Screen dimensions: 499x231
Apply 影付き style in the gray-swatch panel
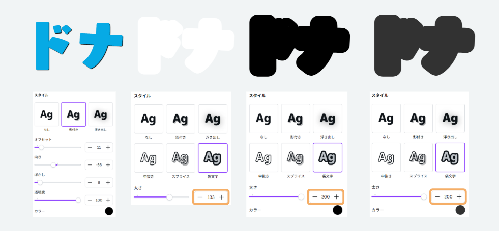click(419, 118)
